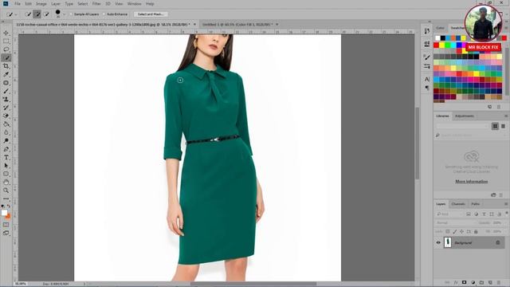Viewport: 510px width, 287px height.
Task: Add layer style fx icon
Action: click(456, 282)
